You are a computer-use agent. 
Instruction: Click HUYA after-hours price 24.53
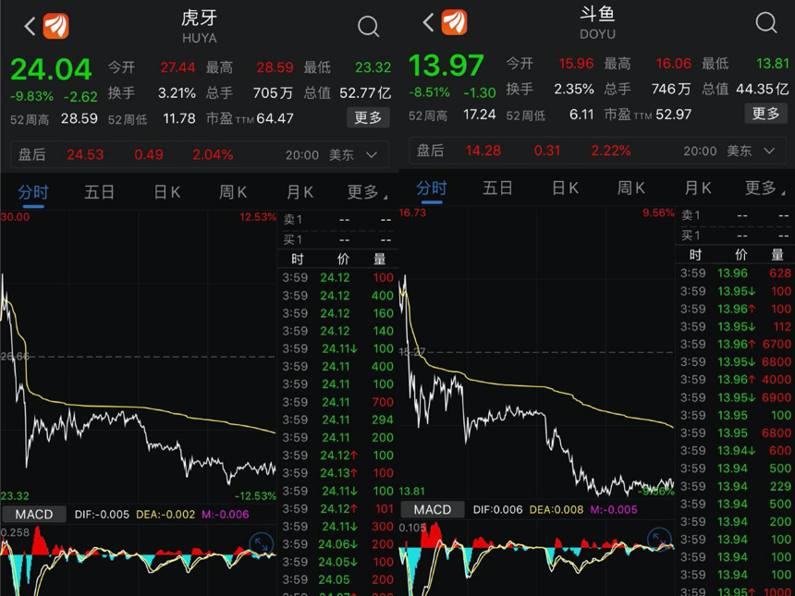[85, 154]
